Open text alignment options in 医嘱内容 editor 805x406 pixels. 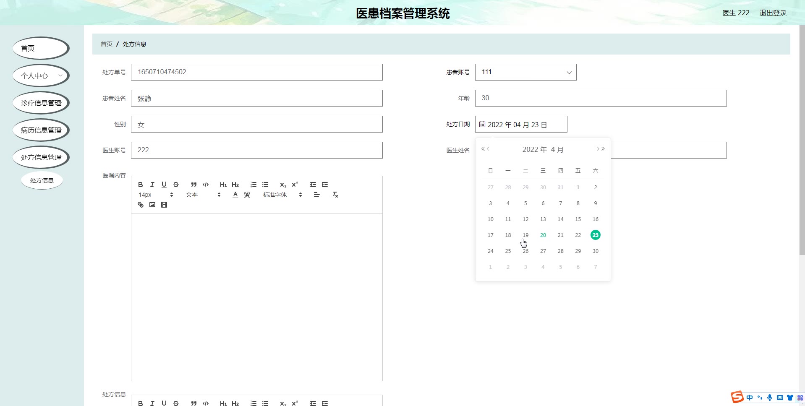click(316, 195)
